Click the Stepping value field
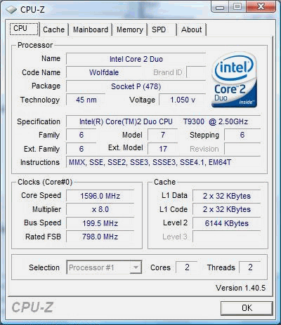281x325 pixels. pos(242,135)
